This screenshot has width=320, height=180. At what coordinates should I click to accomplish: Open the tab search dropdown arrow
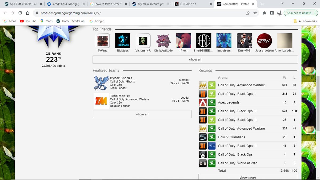282,3
